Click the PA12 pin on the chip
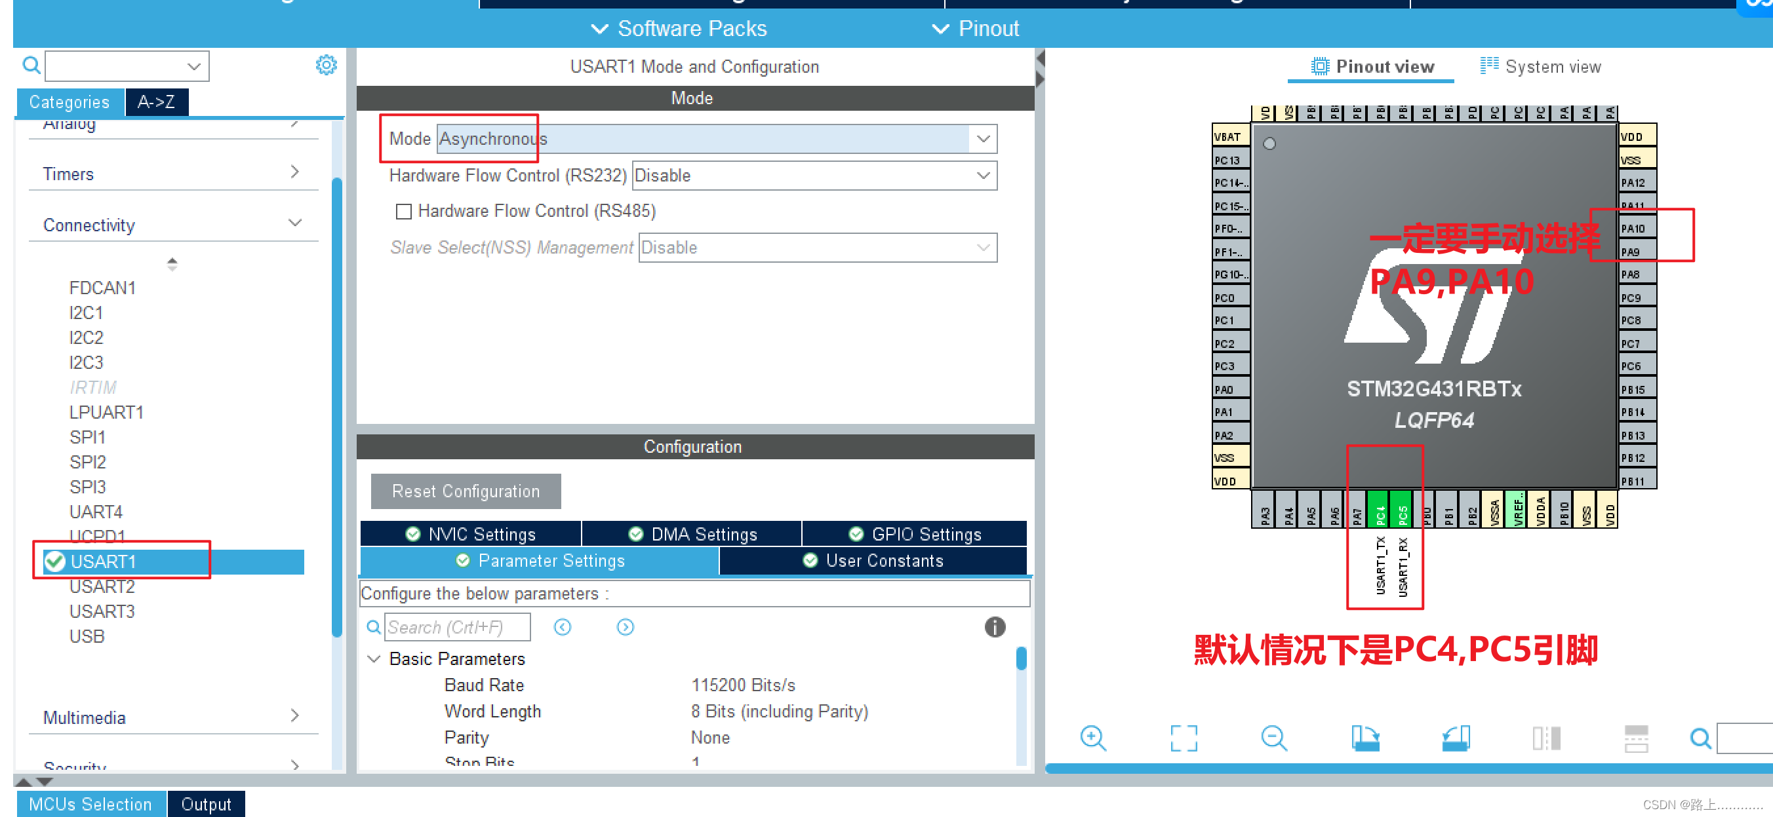 pyautogui.click(x=1637, y=183)
